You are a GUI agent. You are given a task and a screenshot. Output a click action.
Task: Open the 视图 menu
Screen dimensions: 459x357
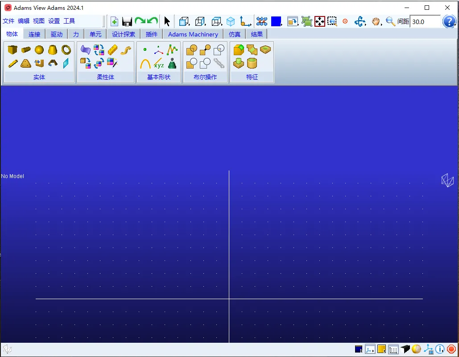pos(39,21)
